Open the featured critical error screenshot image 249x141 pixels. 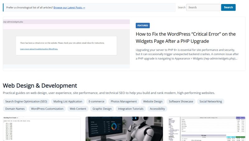point(66,44)
